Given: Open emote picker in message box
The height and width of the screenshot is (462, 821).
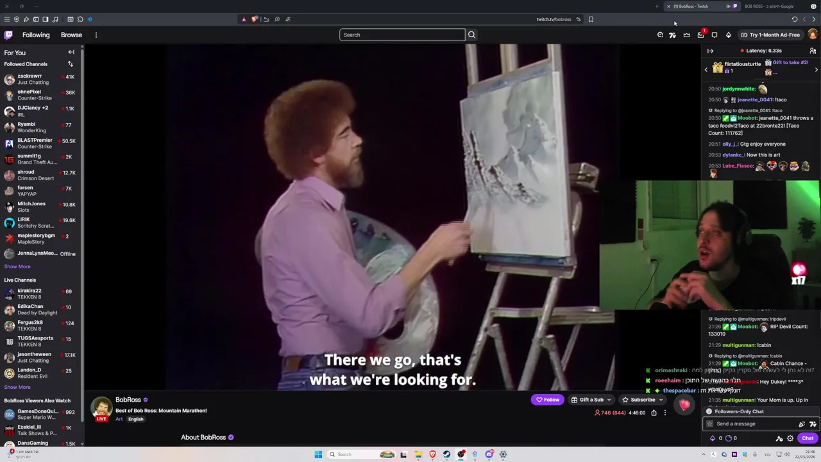Looking at the screenshot, I should [x=813, y=424].
